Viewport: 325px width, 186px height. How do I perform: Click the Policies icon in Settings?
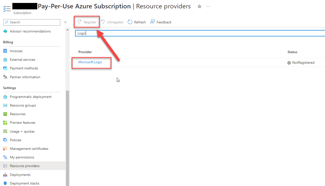[x=5, y=140]
